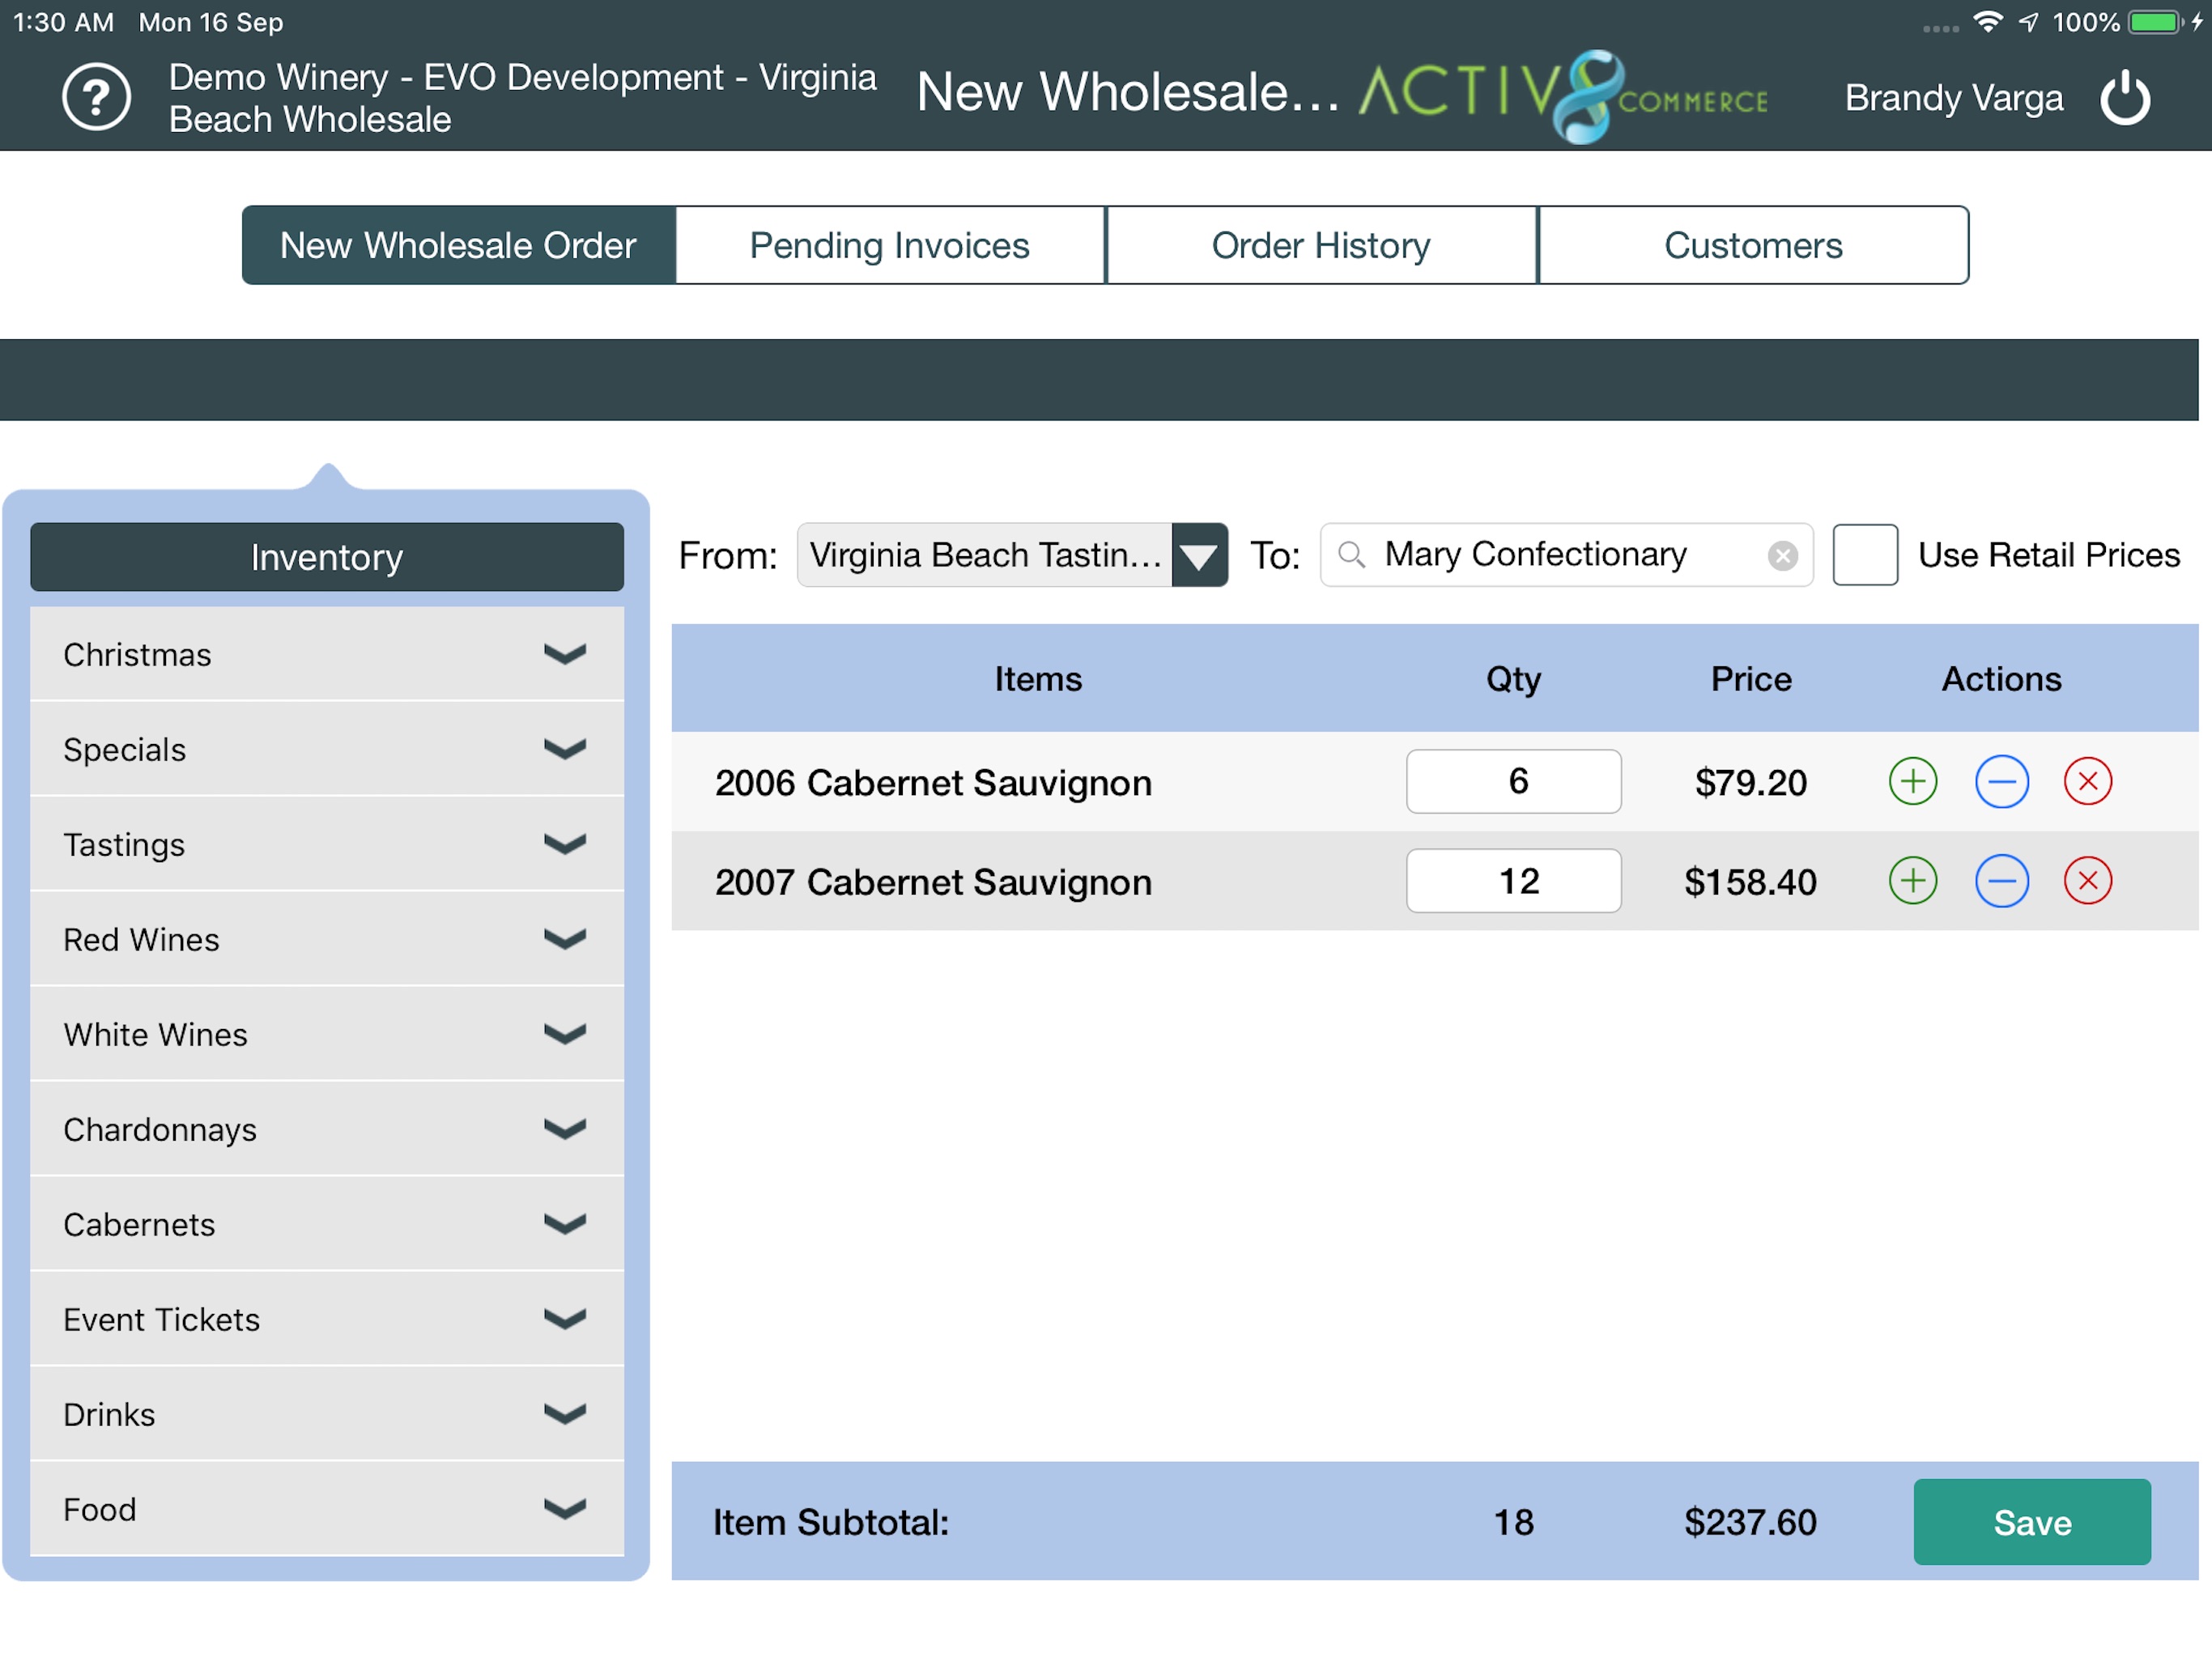Tap the power logout icon
Screen dimensions: 2212x1658
[x=2124, y=98]
